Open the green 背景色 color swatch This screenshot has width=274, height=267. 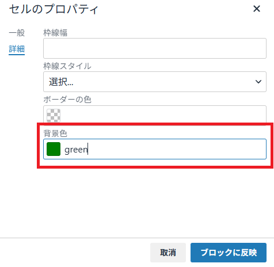(x=54, y=149)
